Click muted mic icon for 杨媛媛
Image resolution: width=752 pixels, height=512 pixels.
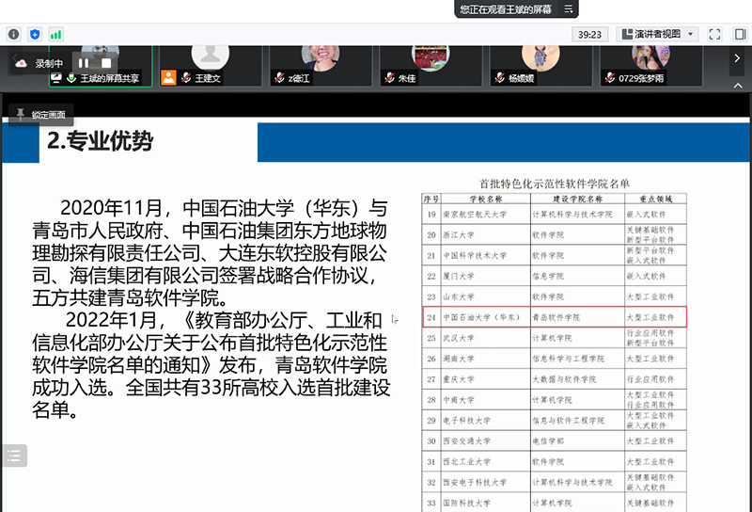tap(500, 78)
